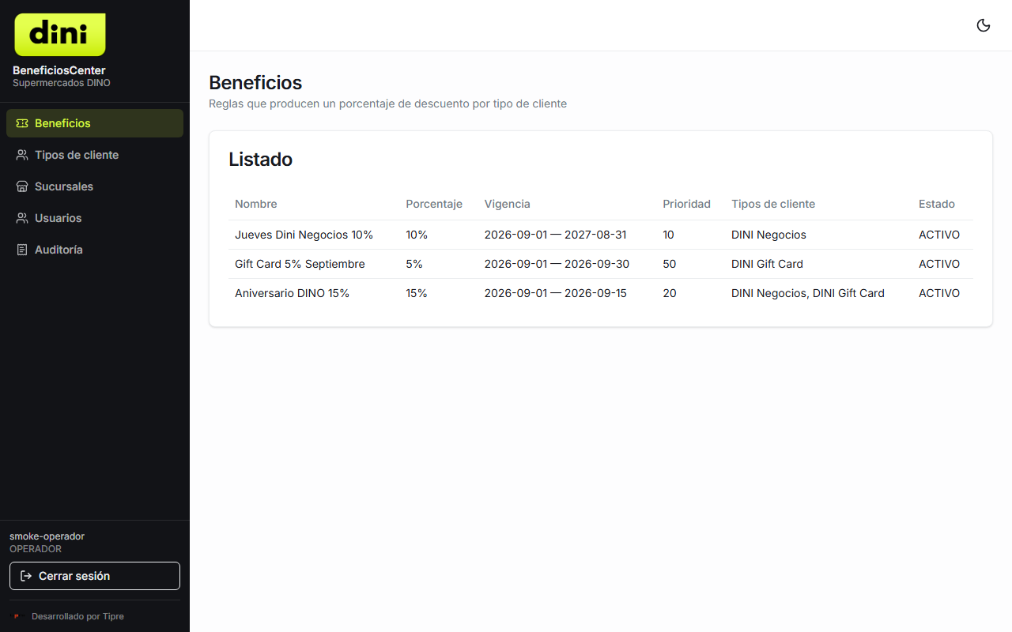
Task: Click ACTIVO status of Jueves Dini Negocios
Action: [939, 235]
